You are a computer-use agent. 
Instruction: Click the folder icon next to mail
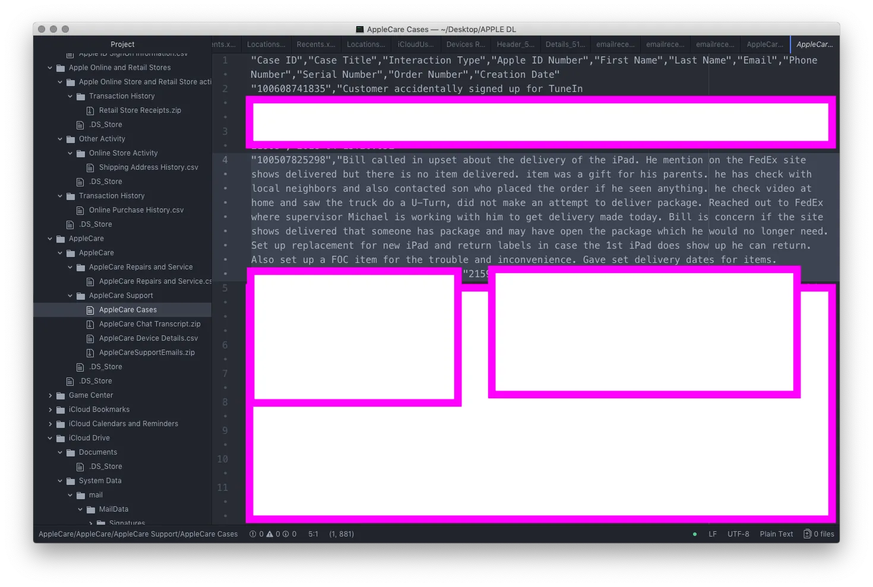pyautogui.click(x=81, y=495)
